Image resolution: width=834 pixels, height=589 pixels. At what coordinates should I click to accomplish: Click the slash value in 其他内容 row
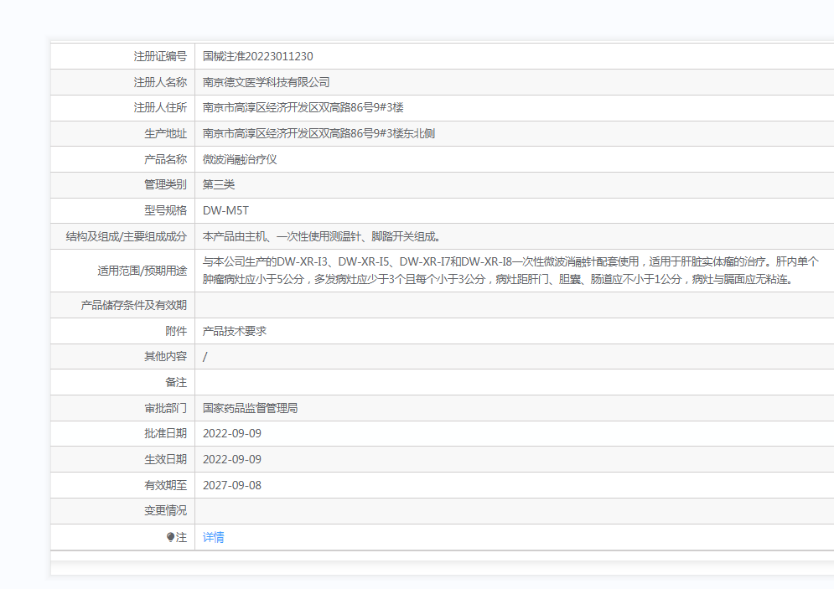[x=205, y=357]
